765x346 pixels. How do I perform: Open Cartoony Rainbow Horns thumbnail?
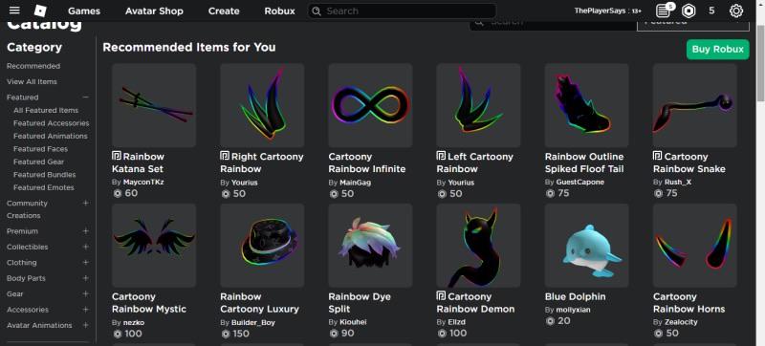click(695, 246)
